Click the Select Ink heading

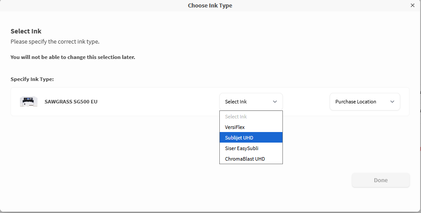pos(26,31)
